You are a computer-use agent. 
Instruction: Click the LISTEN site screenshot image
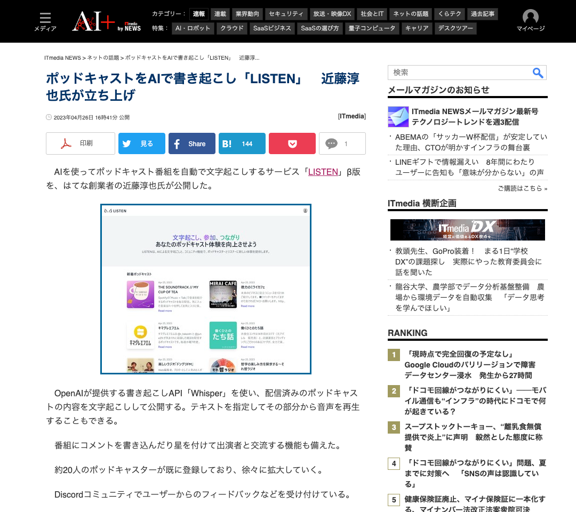pyautogui.click(x=206, y=289)
